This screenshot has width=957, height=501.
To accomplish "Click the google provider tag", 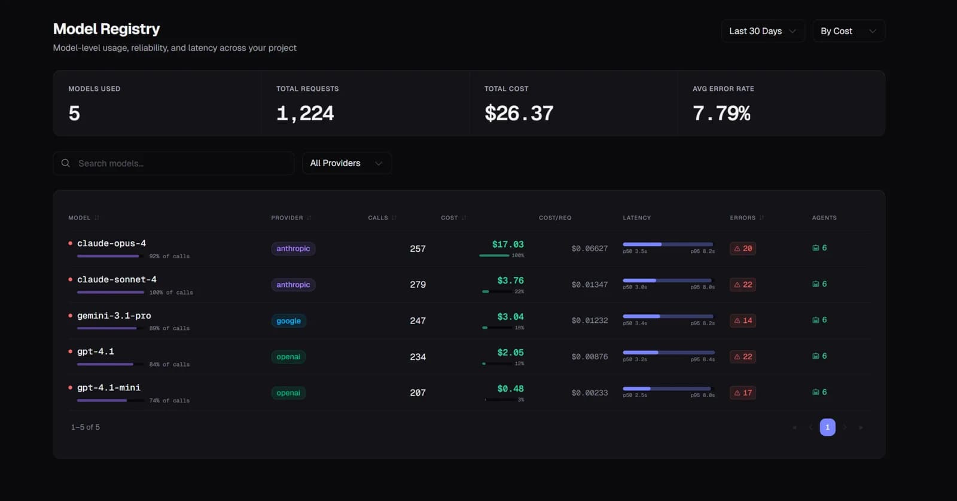I will [288, 321].
